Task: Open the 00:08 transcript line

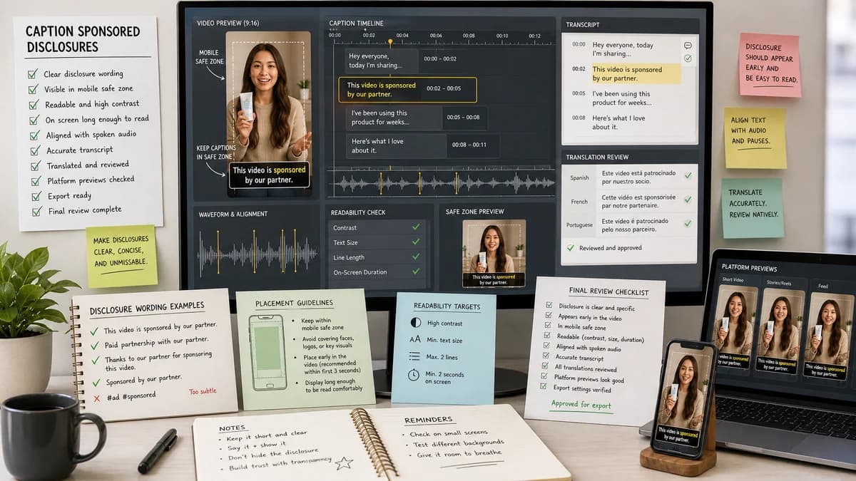Action: click(x=618, y=123)
